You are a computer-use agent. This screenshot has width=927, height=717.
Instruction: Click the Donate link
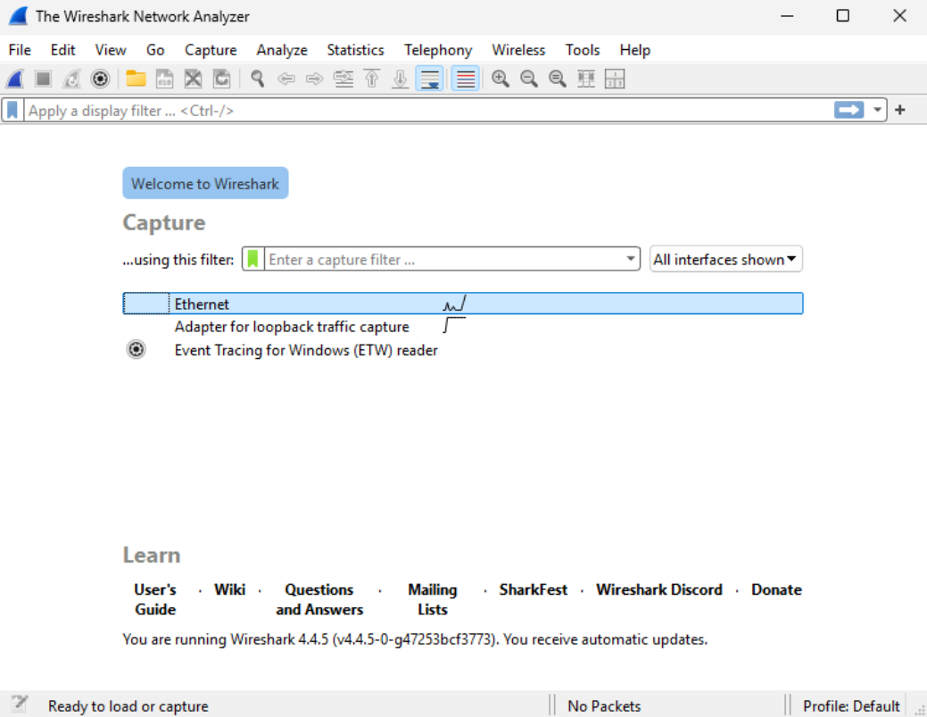776,589
